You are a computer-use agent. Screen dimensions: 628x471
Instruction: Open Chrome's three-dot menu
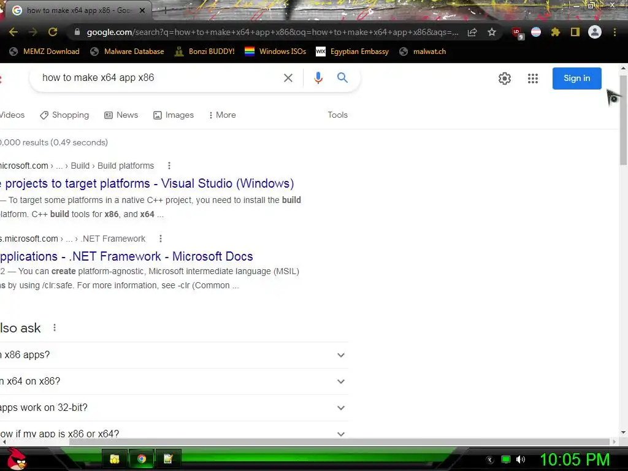point(615,32)
